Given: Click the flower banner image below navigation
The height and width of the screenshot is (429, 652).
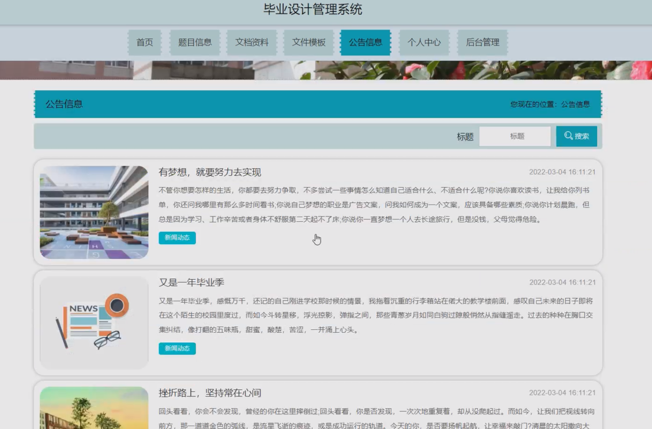Looking at the screenshot, I should (326, 70).
